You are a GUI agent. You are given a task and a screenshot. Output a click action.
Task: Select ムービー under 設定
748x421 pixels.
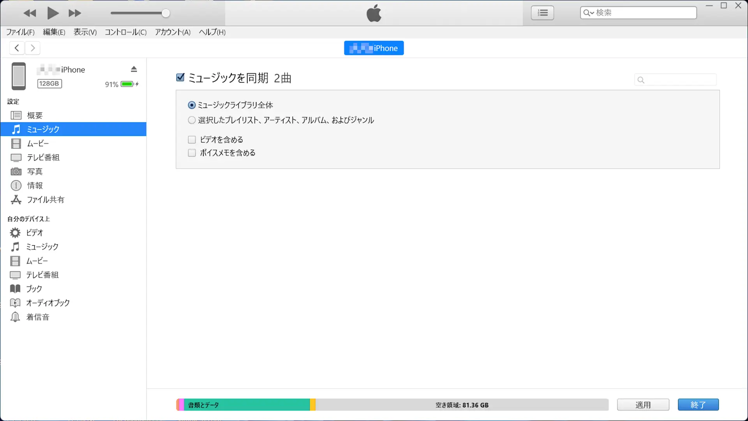tap(73, 143)
